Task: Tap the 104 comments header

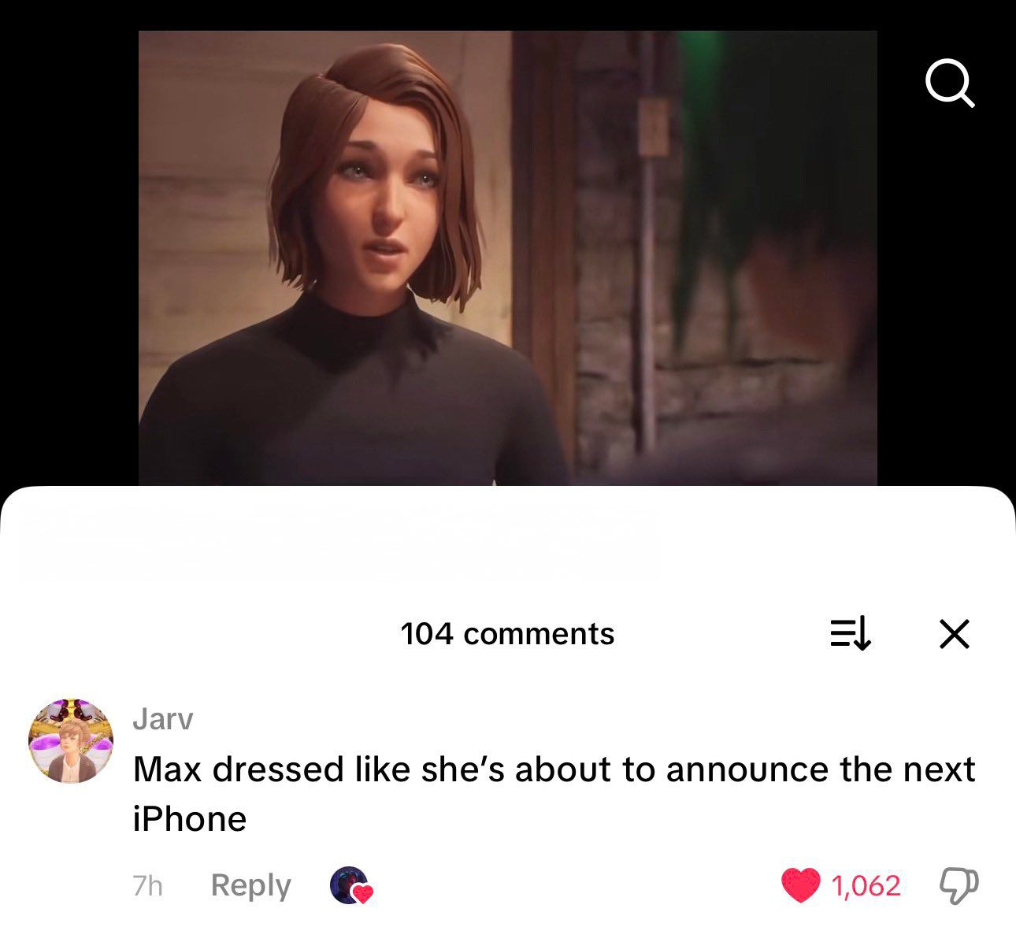Action: pos(507,634)
